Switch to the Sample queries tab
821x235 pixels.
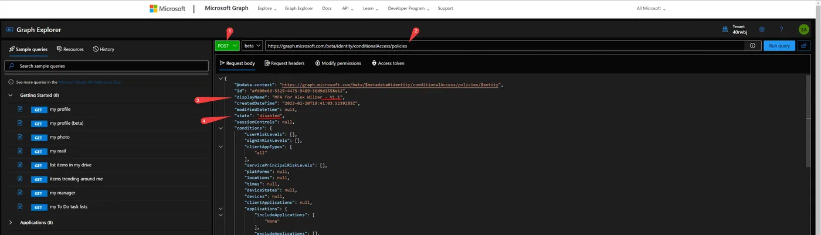(29, 49)
